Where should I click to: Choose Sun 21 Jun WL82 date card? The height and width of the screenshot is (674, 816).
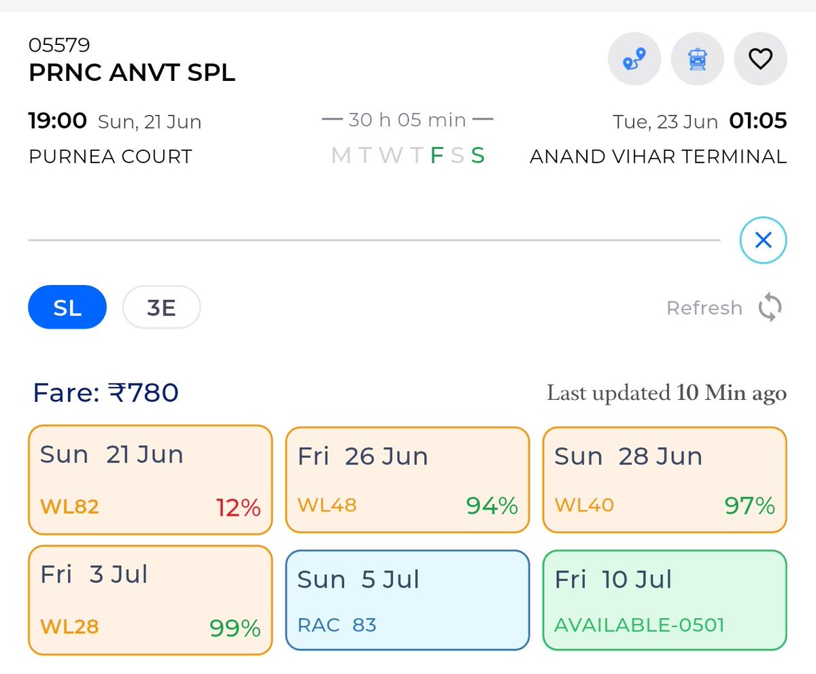coord(150,480)
